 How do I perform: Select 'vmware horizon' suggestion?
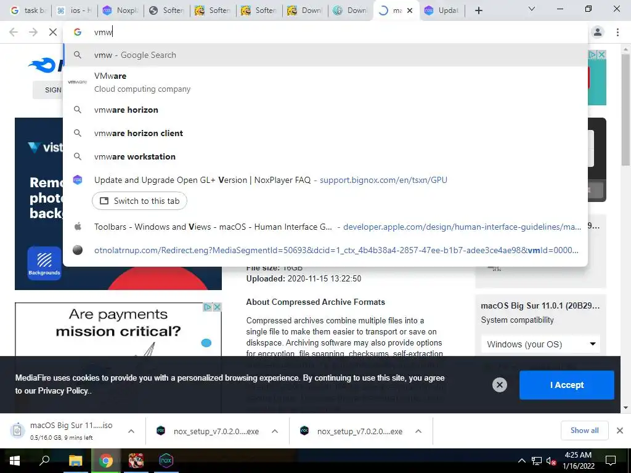click(325, 110)
